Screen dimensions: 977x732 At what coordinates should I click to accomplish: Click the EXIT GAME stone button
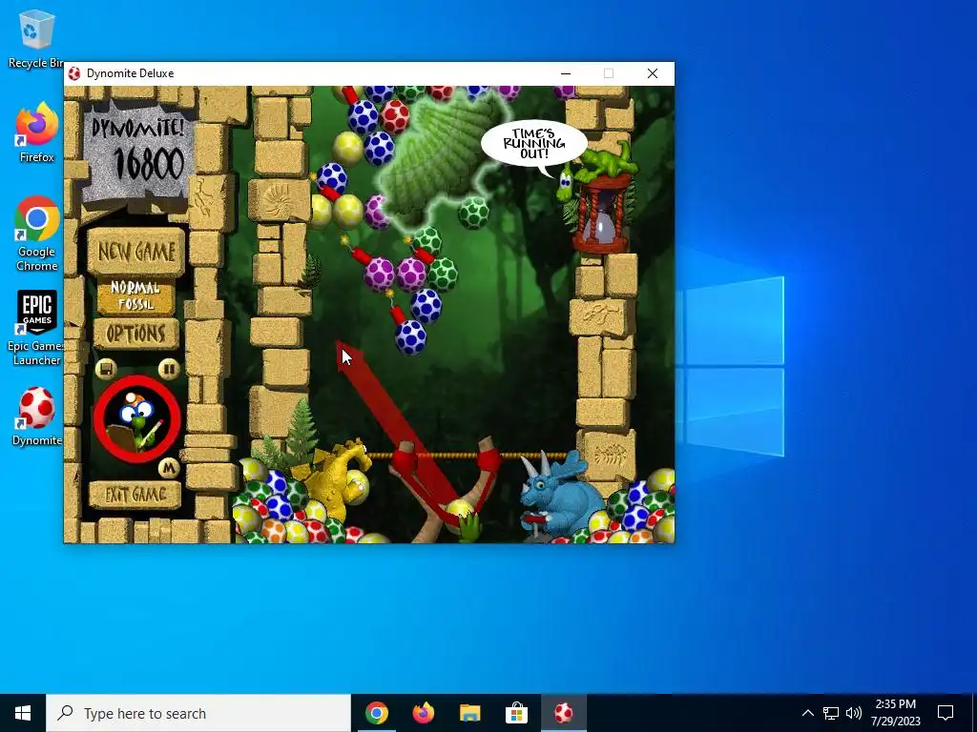tap(135, 495)
